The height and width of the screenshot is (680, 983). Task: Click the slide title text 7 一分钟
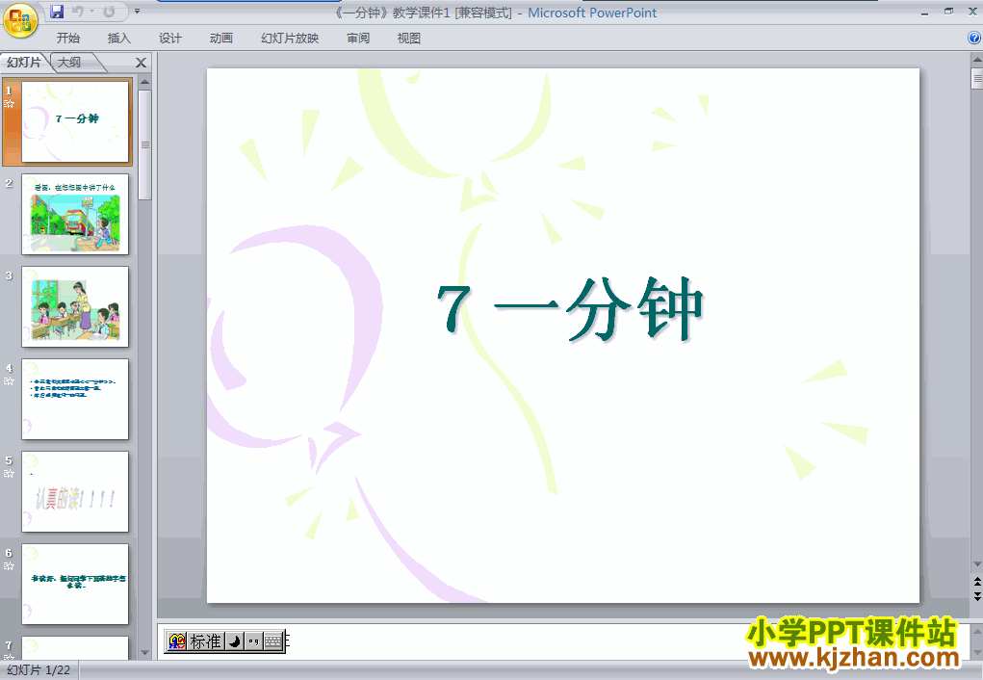[570, 310]
